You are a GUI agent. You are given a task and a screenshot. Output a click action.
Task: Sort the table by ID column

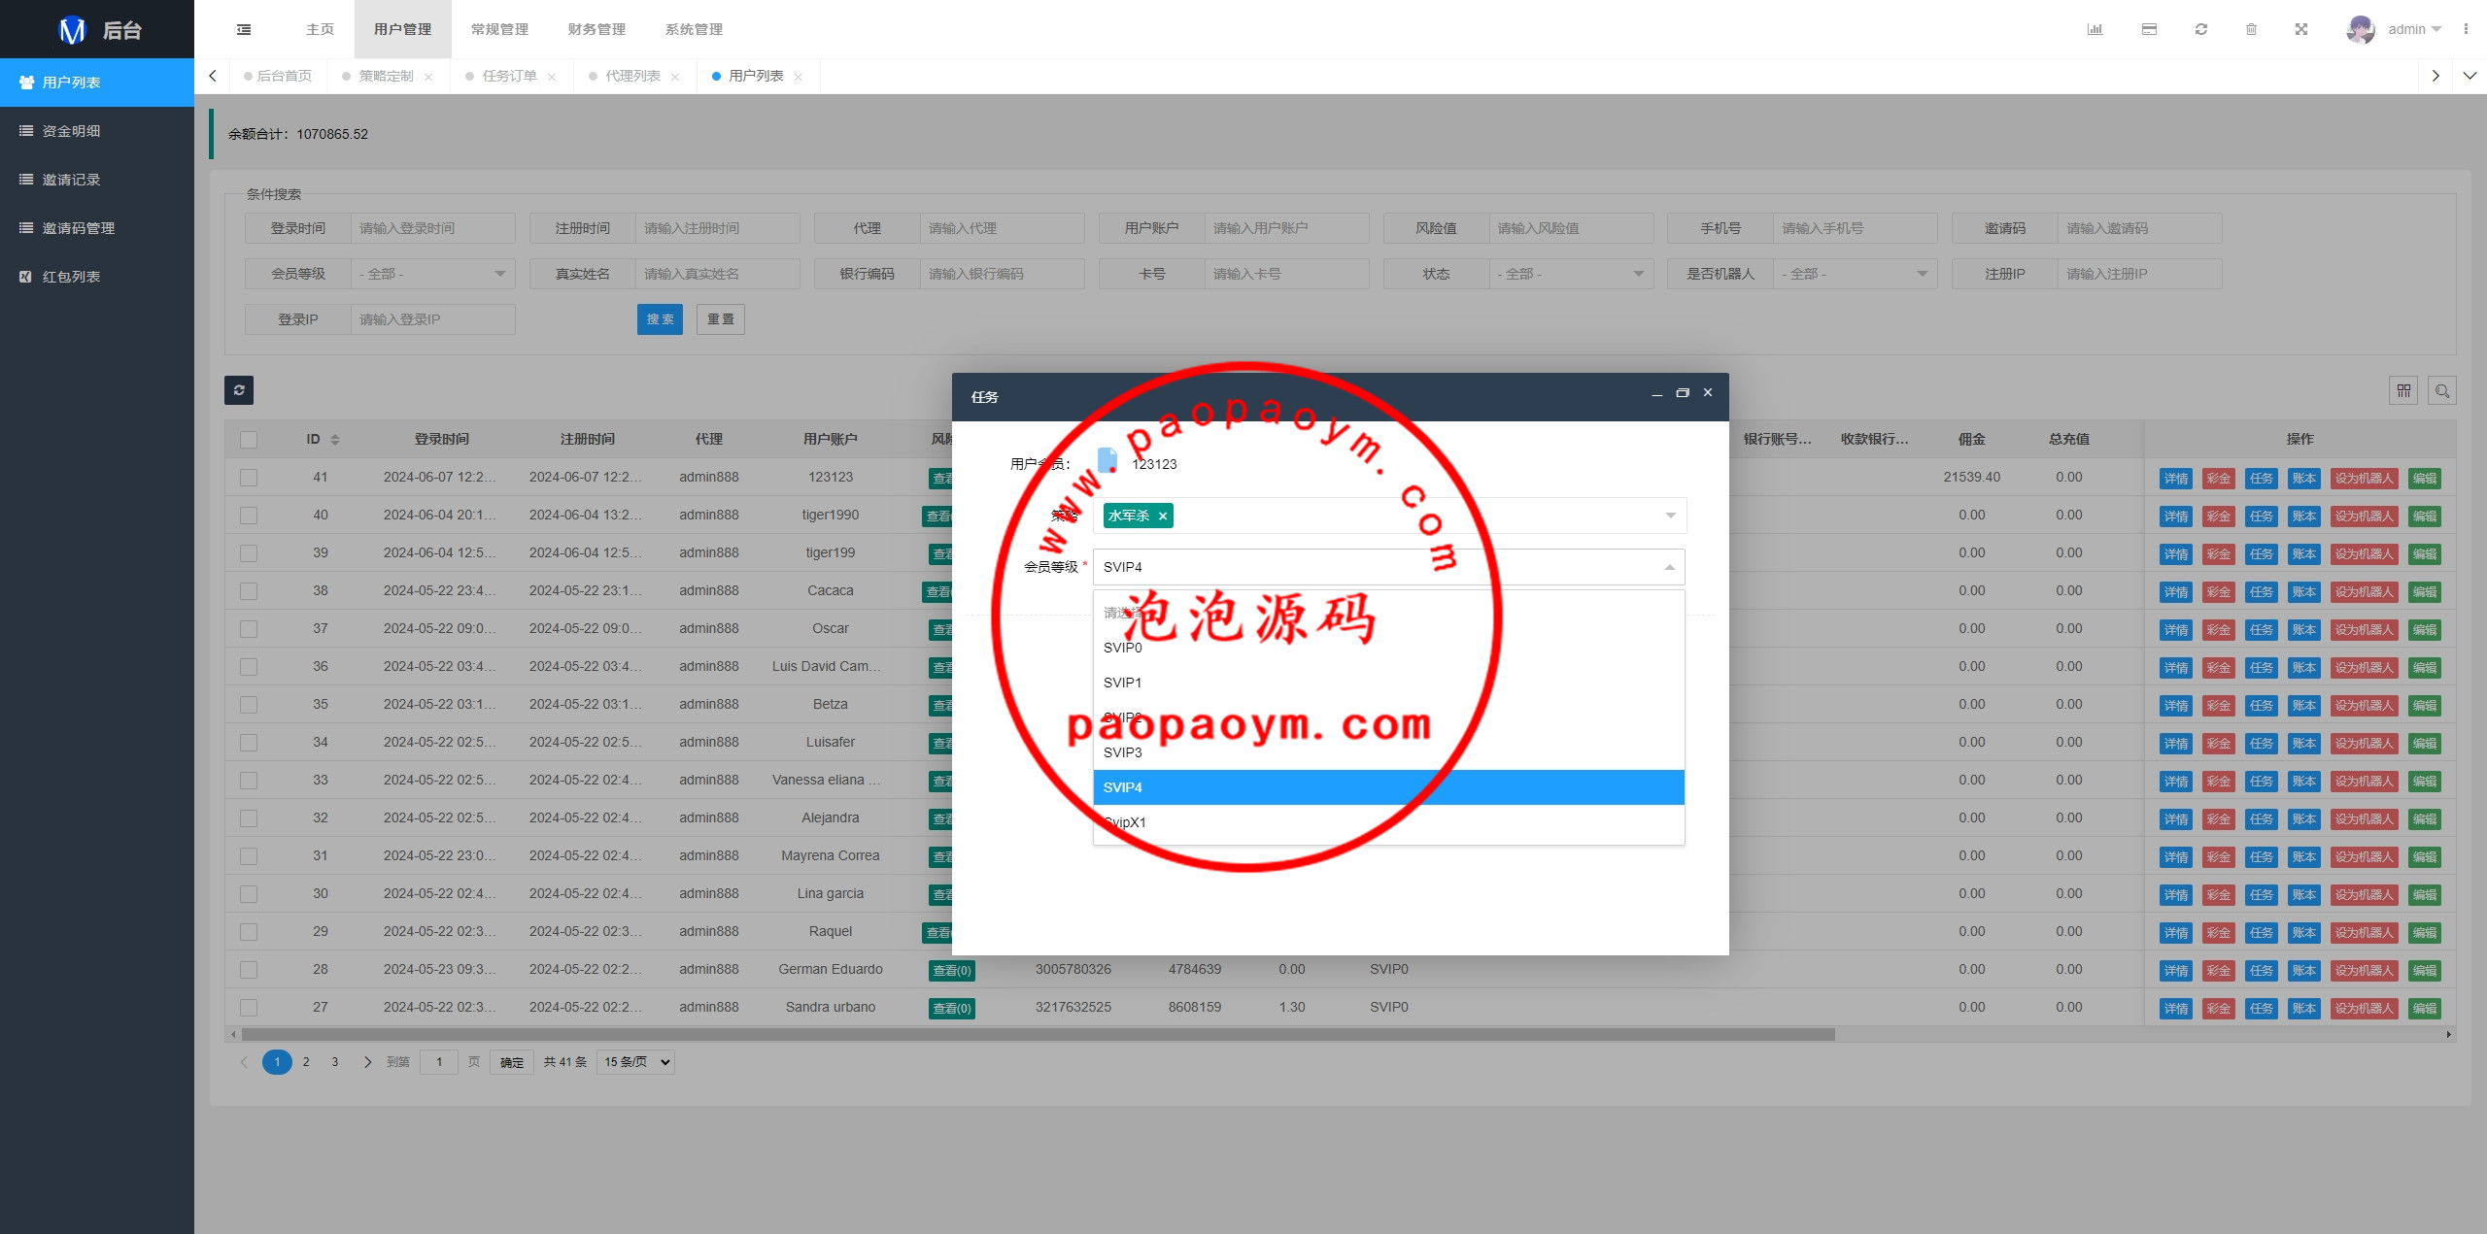point(335,440)
